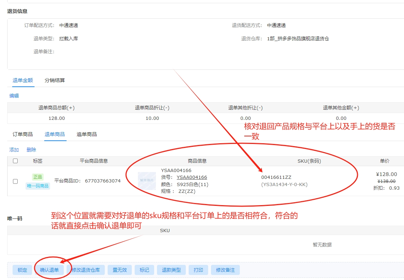Click 删除 above the product table
The width and height of the screenshot is (404, 280).
pos(31,150)
